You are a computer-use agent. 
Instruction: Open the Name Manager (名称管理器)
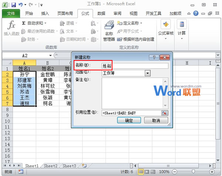(x=109, y=31)
